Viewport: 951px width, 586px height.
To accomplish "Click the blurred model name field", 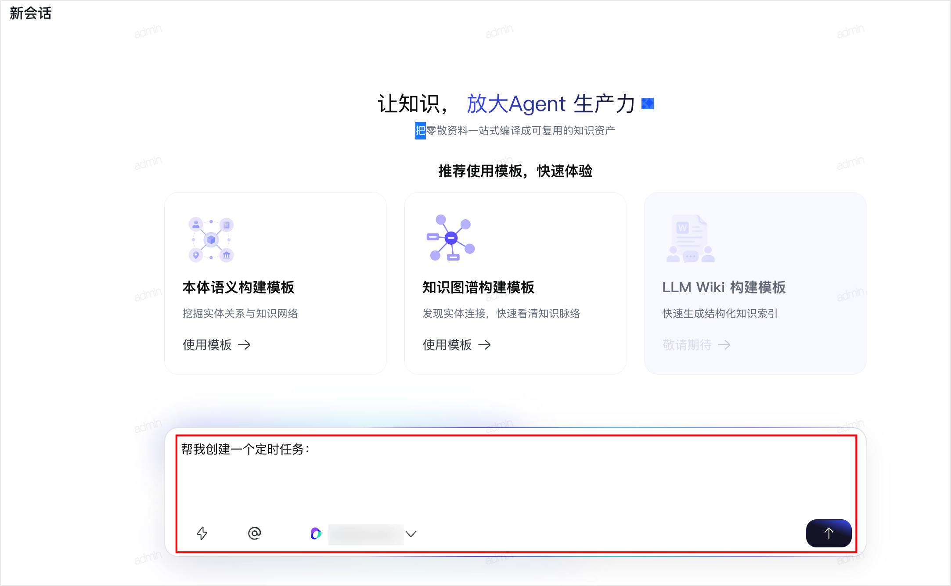I will click(366, 534).
